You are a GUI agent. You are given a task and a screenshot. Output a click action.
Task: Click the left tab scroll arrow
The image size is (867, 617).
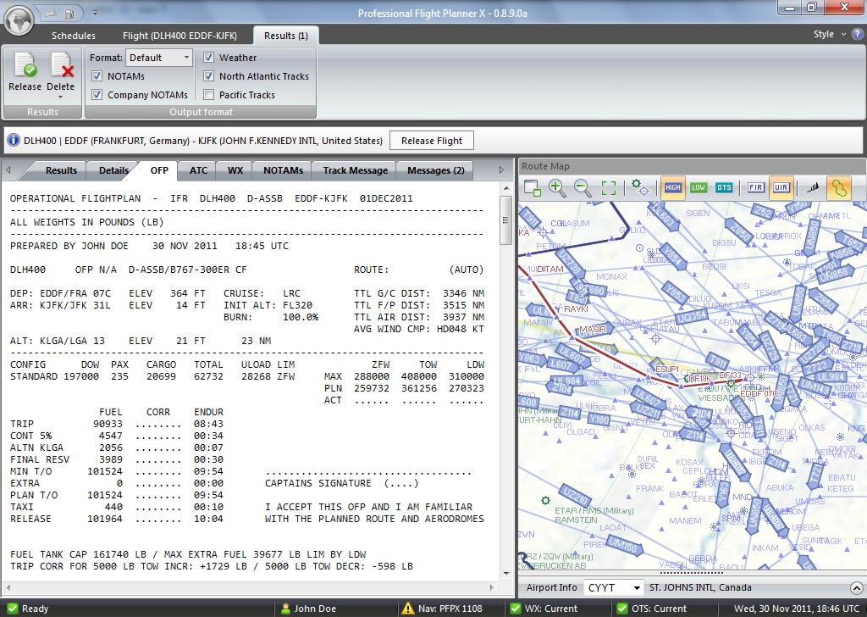point(8,170)
